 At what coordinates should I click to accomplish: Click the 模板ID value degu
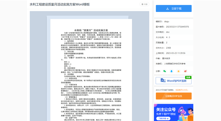click(167, 21)
